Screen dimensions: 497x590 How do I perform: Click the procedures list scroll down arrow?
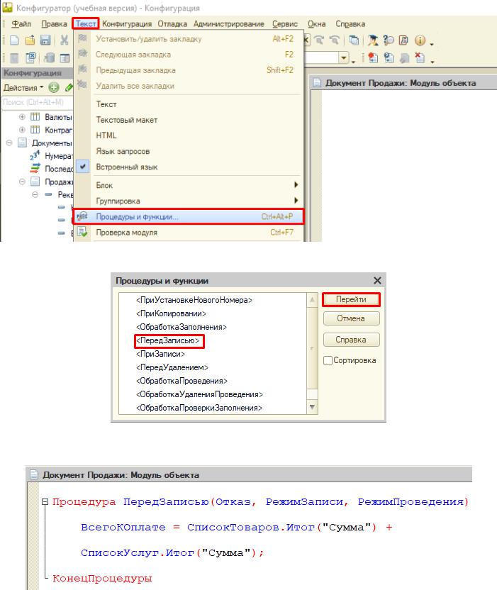[312, 407]
